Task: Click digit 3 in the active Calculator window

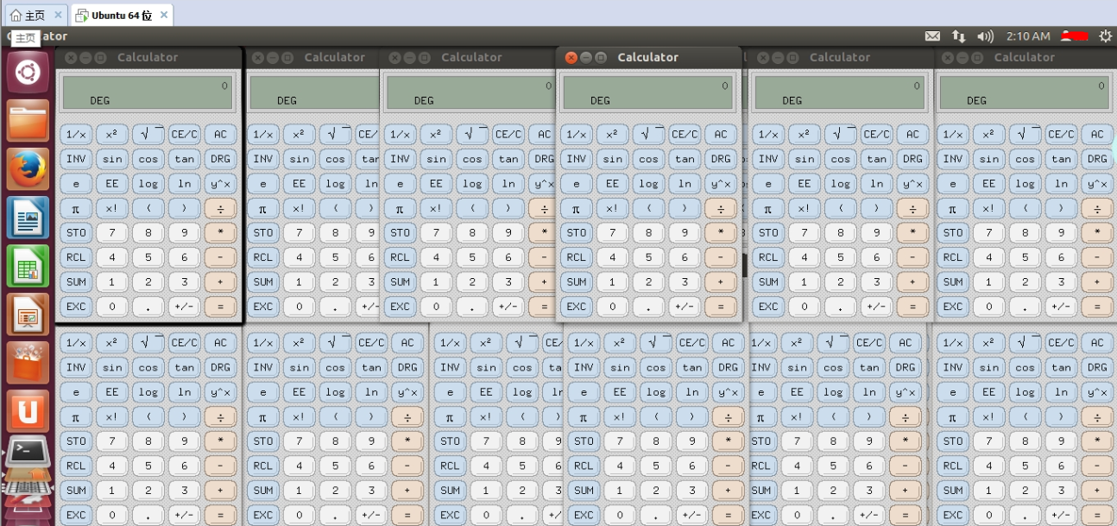Action: (x=685, y=282)
